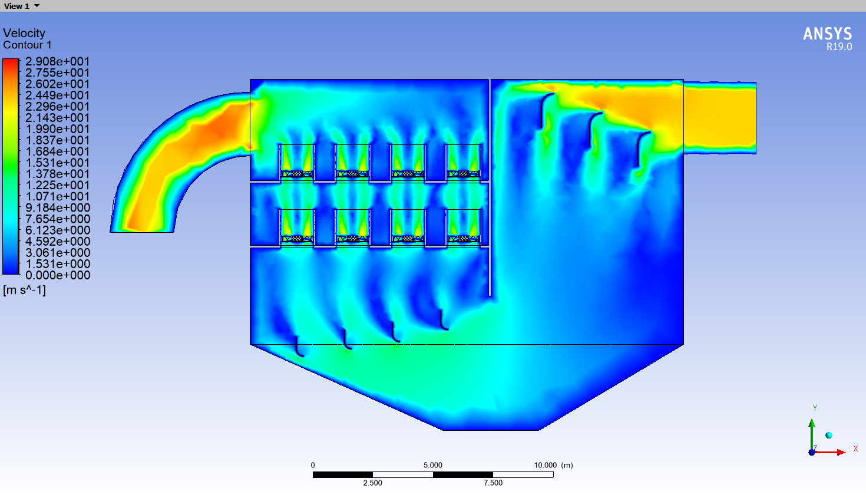Click the blue Z axis sphere on triad
The height and width of the screenshot is (498, 866).
point(812,452)
